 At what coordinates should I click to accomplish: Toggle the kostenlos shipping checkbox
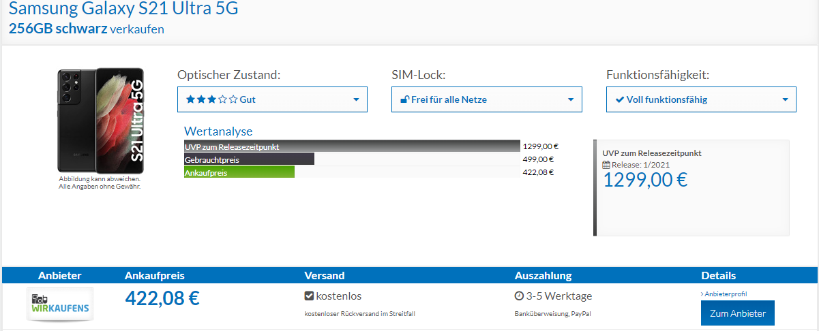(x=309, y=296)
